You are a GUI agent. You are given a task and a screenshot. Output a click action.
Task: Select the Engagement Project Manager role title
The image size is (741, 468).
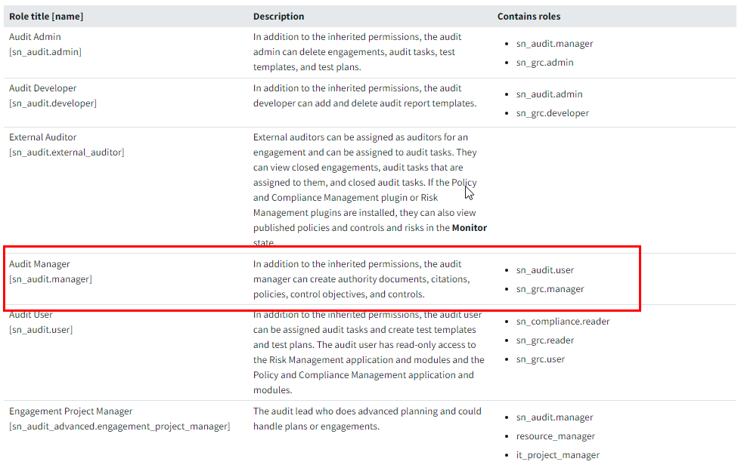70,411
